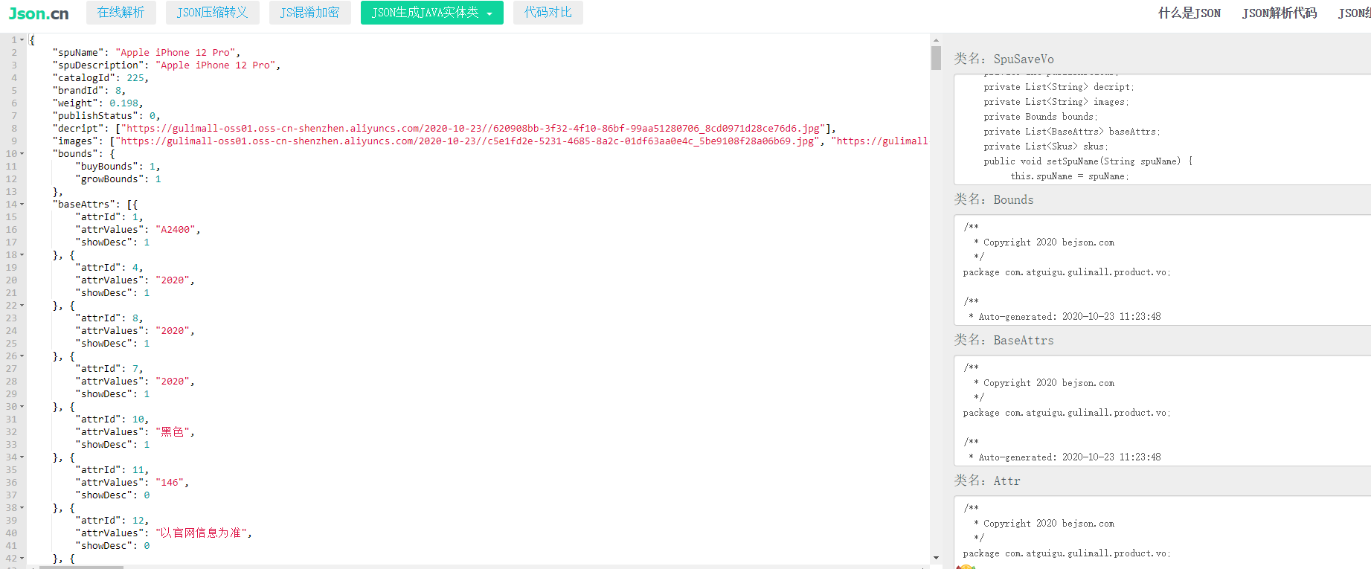This screenshot has width=1371, height=569.
Task: Click the Bounds panel package declaration line
Action: pos(1066,272)
